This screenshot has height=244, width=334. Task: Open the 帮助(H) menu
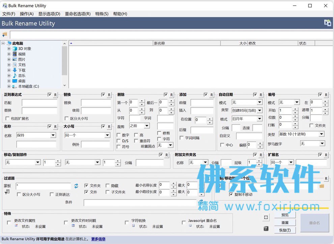(x=120, y=14)
